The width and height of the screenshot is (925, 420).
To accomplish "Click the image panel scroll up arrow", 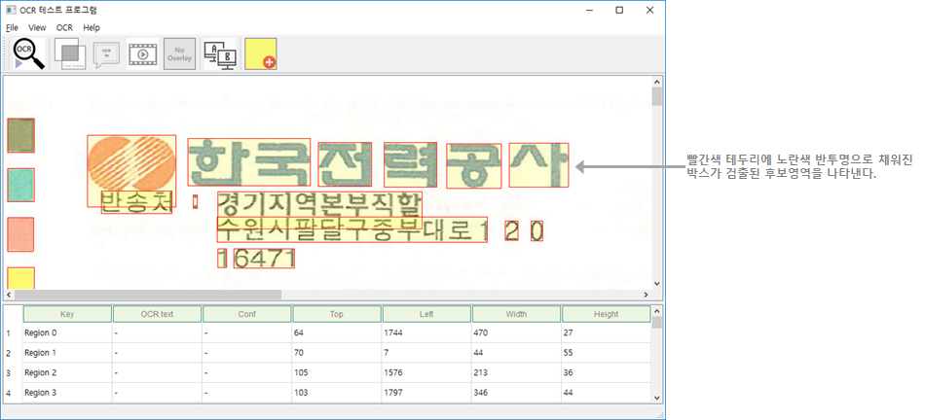I will (x=657, y=83).
